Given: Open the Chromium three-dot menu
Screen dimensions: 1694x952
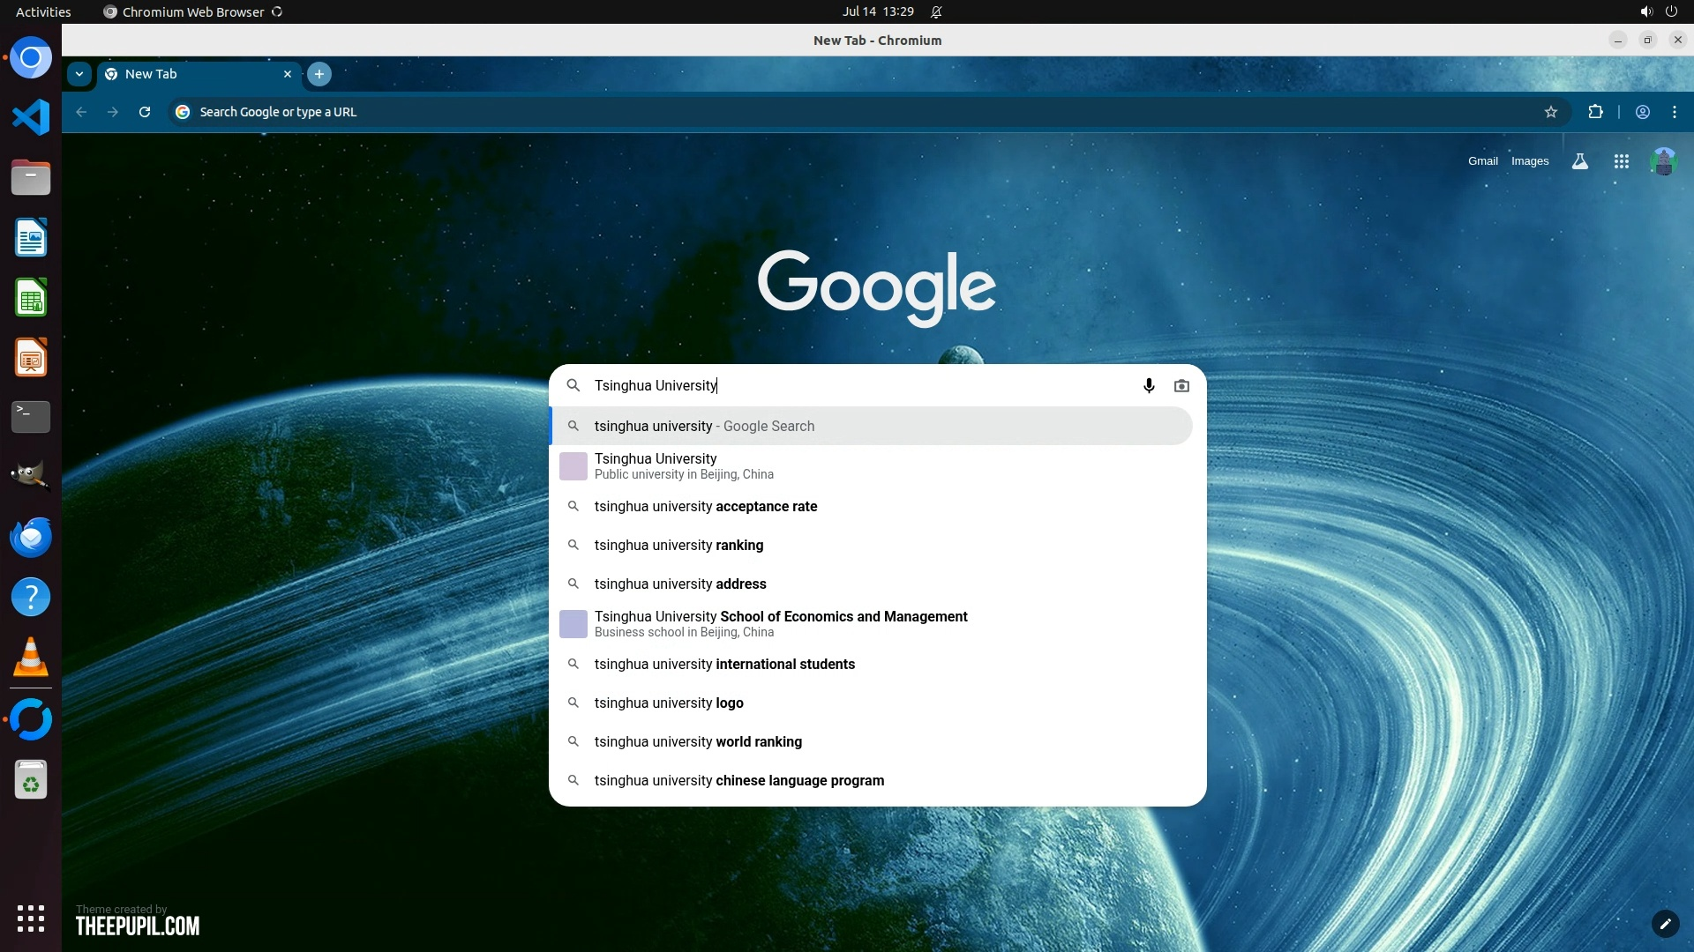Looking at the screenshot, I should (1675, 112).
